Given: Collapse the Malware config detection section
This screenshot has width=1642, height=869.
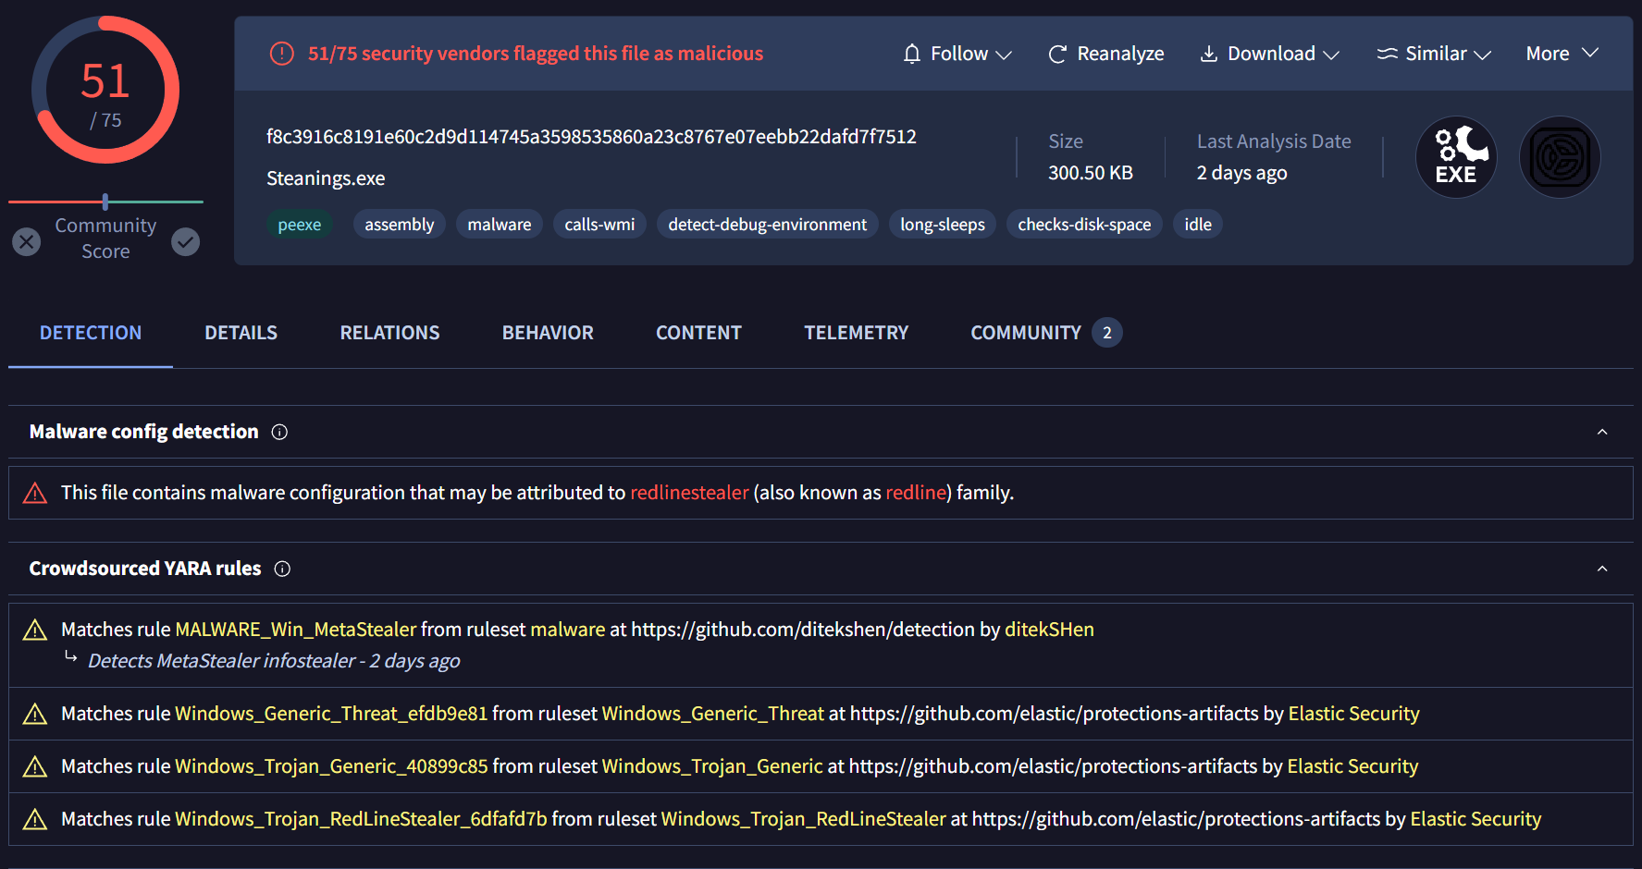Looking at the screenshot, I should point(1602,432).
